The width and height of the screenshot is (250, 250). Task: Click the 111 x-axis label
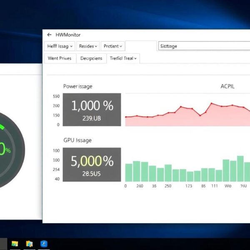pos(215,186)
